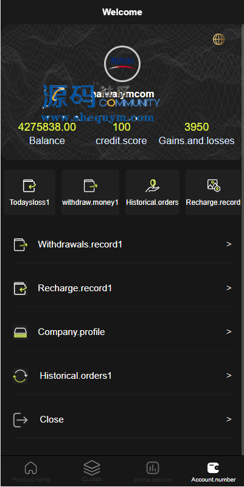Expand Company.profile with its chevron

(229, 332)
